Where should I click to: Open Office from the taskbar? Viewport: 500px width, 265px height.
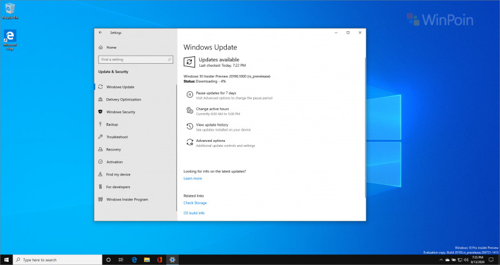click(x=160, y=260)
